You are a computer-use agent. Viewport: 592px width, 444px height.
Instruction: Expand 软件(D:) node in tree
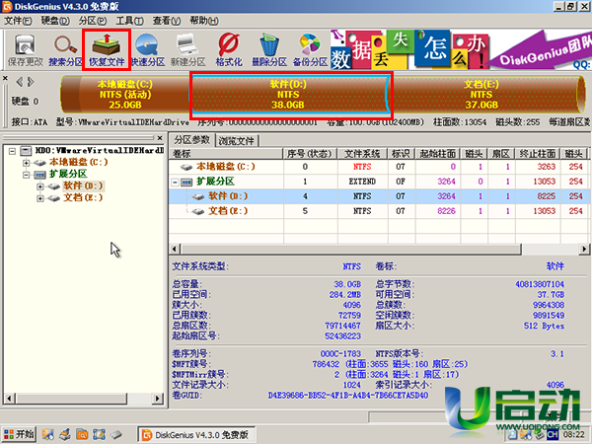click(x=40, y=186)
